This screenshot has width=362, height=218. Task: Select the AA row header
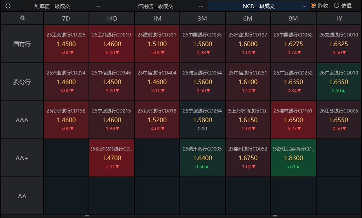(x=22, y=196)
